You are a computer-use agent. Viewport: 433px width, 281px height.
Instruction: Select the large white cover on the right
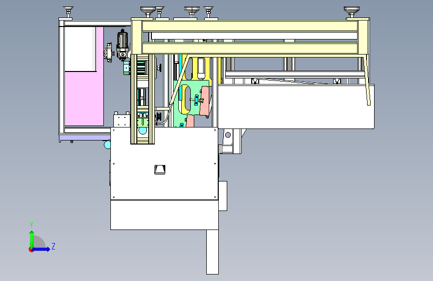point(296,106)
